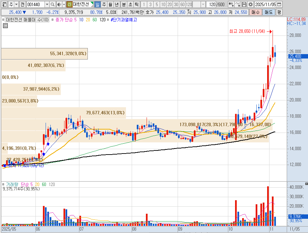Open the custom interval combo box dropdown
This screenshot has height=233, width=308.
click(x=203, y=4)
